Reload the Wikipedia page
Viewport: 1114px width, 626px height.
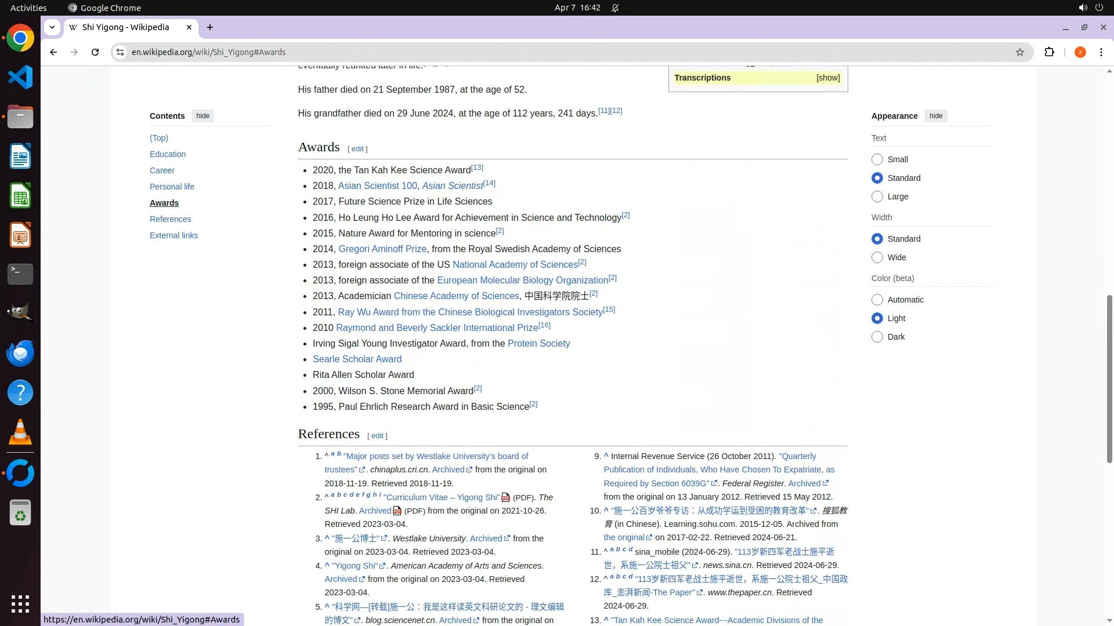pos(95,52)
